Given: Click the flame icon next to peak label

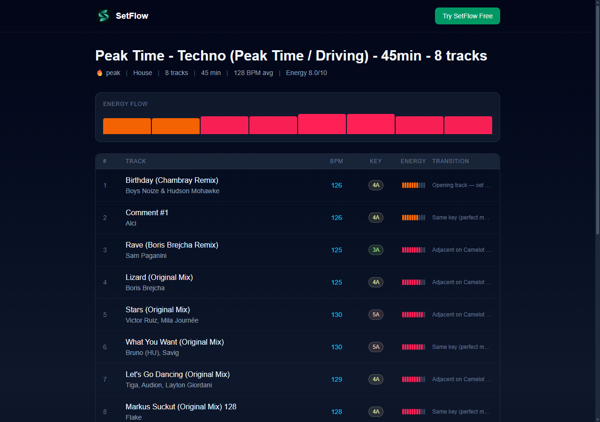Looking at the screenshot, I should click(99, 73).
